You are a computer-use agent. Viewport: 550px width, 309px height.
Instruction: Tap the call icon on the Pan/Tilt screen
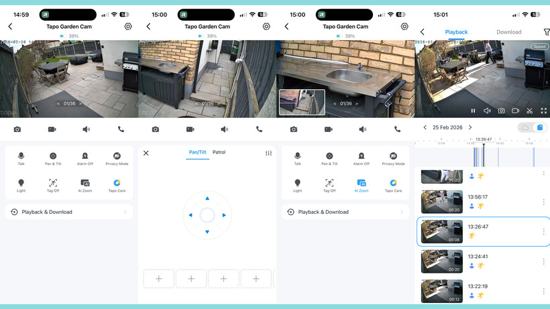click(259, 129)
